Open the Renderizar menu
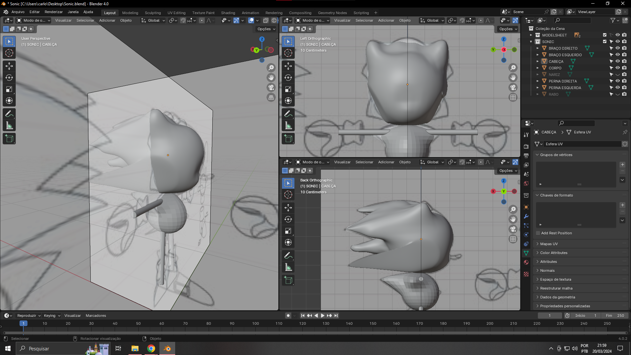Screen dimensions: 631x355 [54, 12]
